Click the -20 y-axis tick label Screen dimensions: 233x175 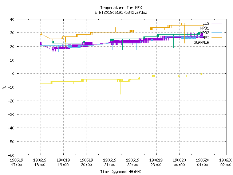click(11, 101)
